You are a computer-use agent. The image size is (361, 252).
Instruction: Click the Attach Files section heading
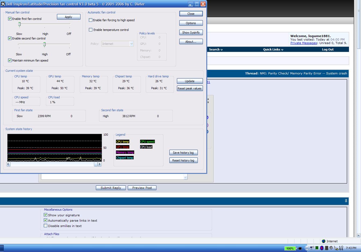(x=52, y=234)
